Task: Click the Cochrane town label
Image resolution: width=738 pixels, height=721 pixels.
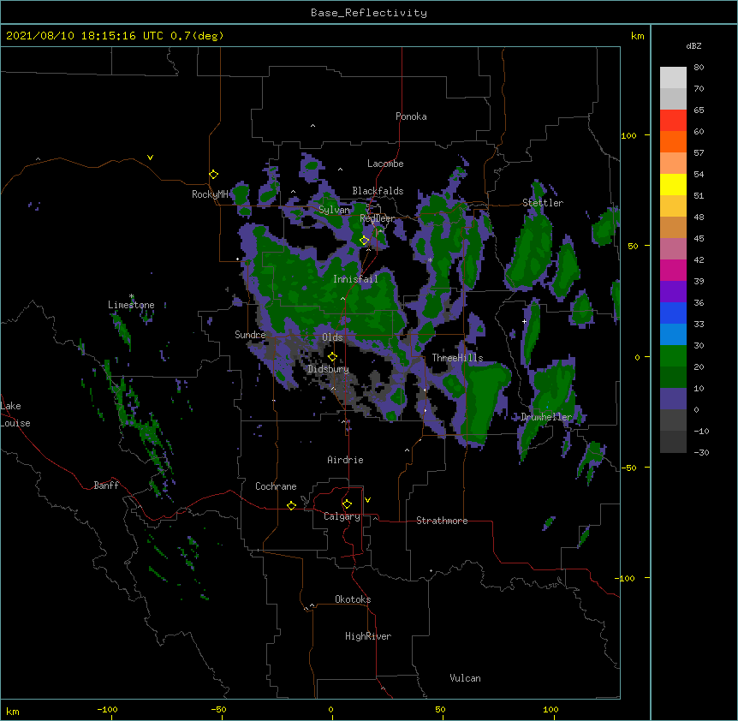Action: (x=276, y=486)
